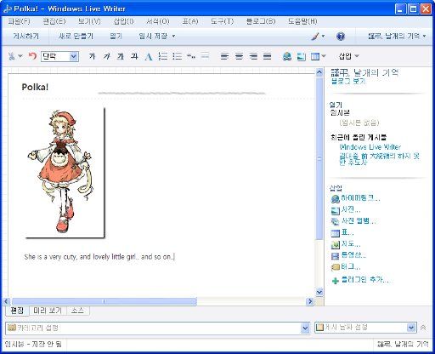Align text left
Screen dimensions: 435x354
(x=224, y=56)
